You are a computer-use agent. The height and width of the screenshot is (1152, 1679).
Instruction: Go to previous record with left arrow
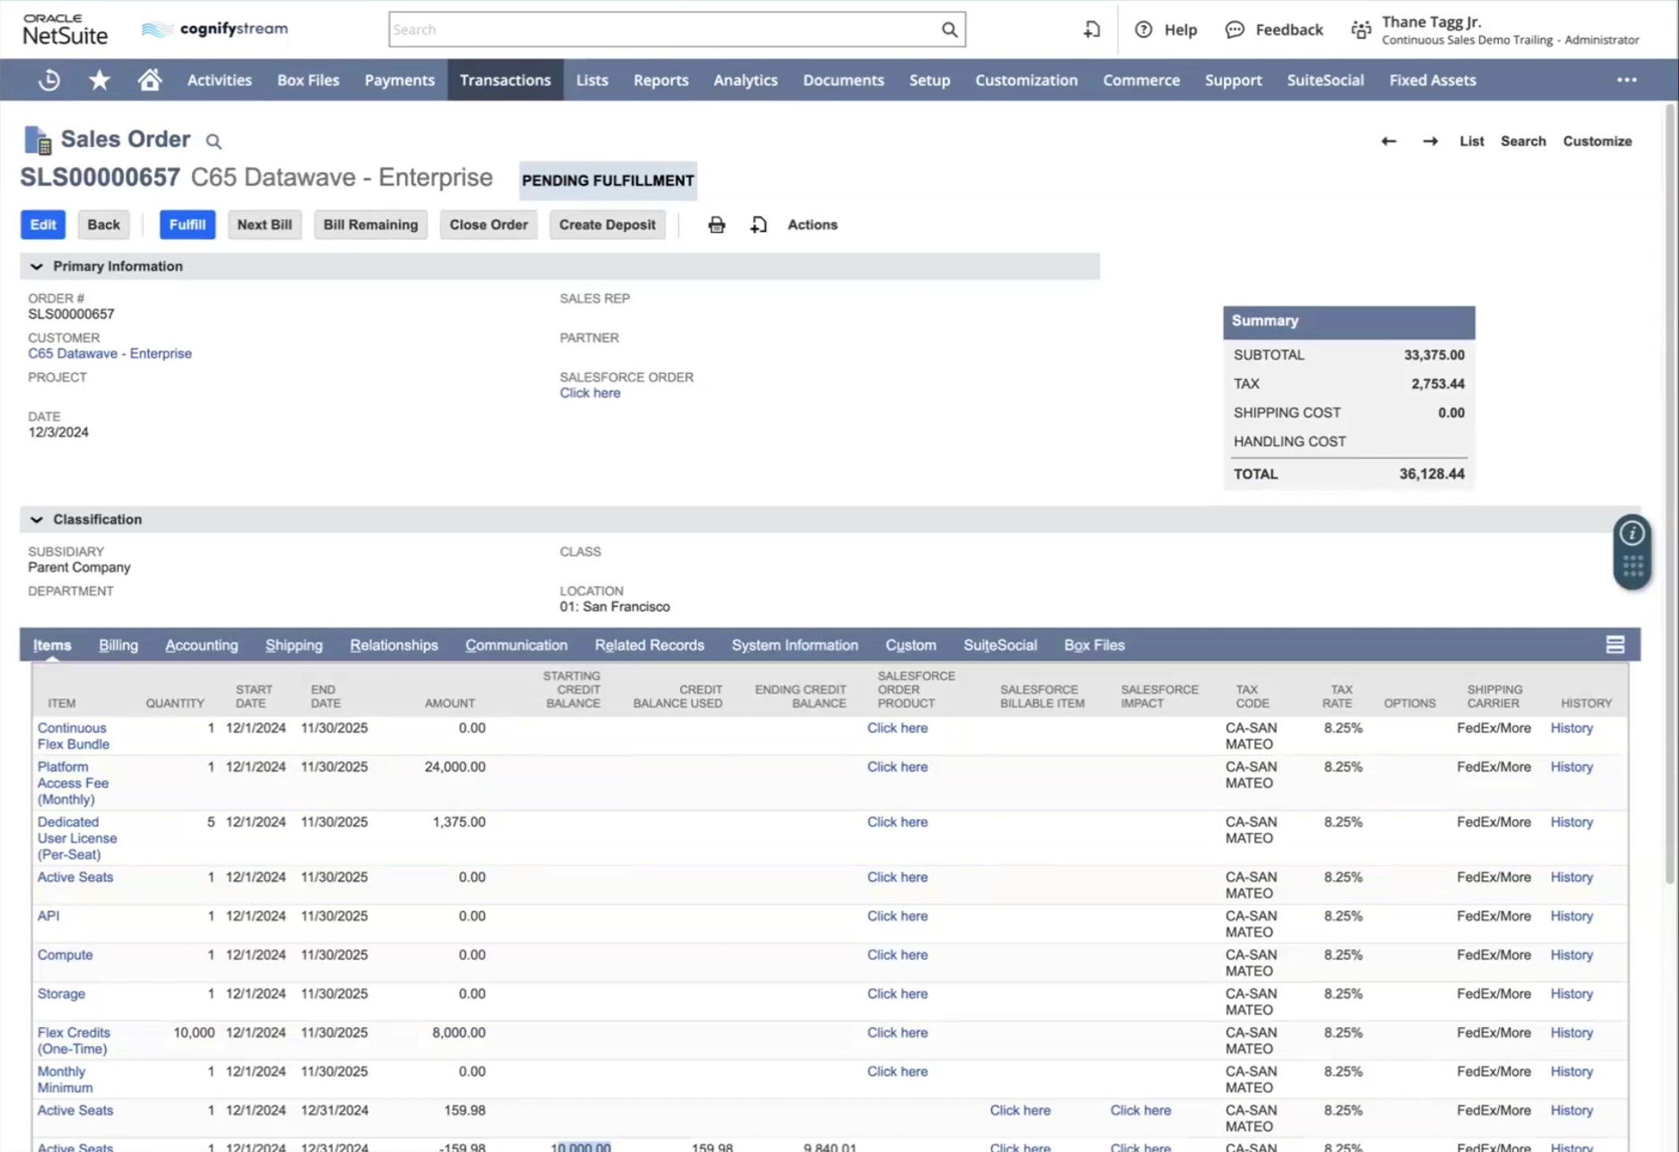pyautogui.click(x=1388, y=141)
